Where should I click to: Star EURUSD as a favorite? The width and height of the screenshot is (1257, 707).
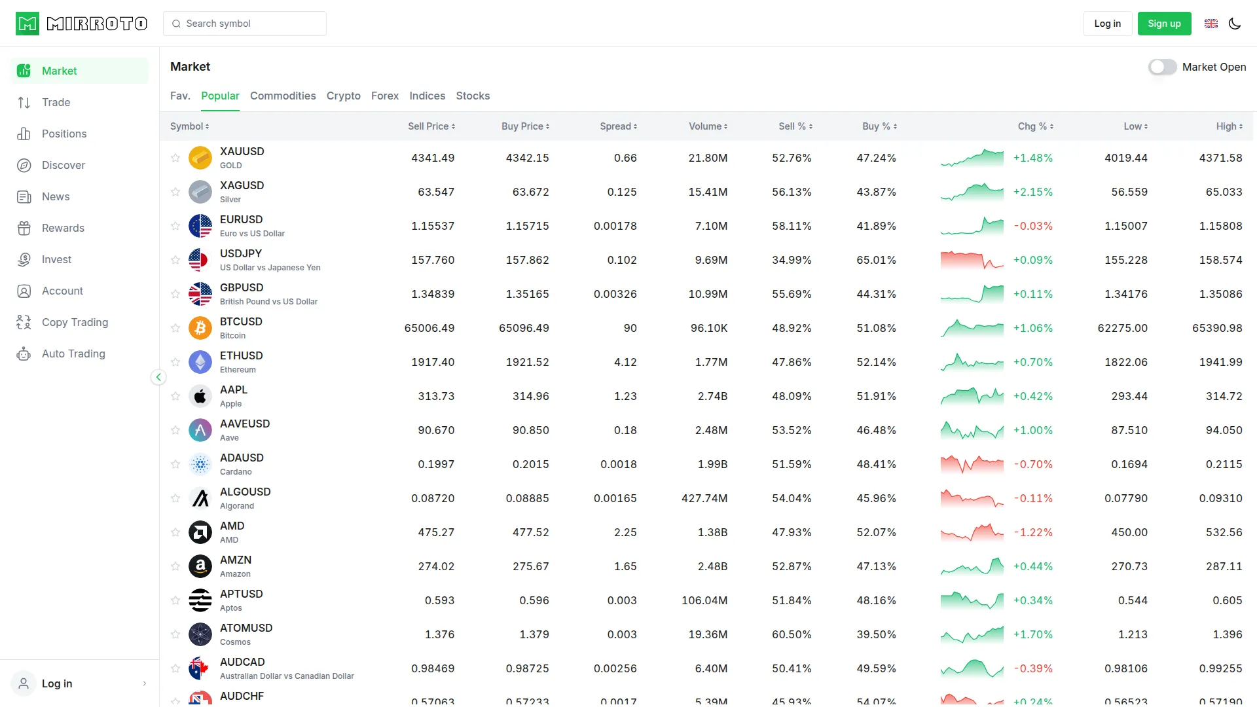tap(175, 226)
